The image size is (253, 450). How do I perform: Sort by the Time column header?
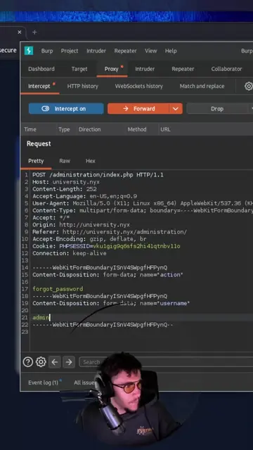30,129
